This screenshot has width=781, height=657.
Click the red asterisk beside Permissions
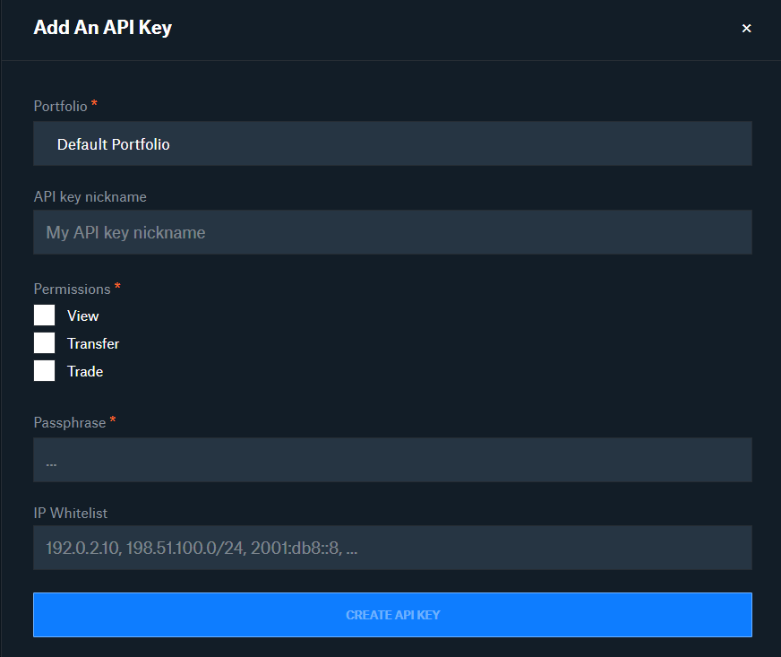(x=117, y=286)
